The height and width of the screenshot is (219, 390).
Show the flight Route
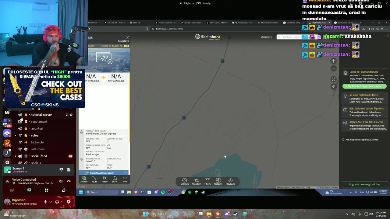94,179
